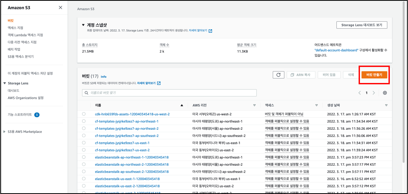Select radio for cf-templates ap-northeast-2 bucket
Viewport: 408px width, 194px height.
[84, 128]
